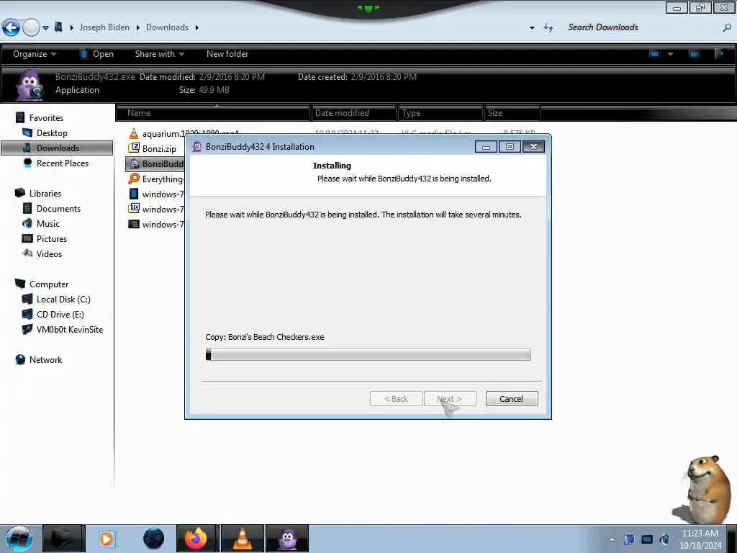Create a New folder
Image resolution: width=737 pixels, height=553 pixels.
227,54
